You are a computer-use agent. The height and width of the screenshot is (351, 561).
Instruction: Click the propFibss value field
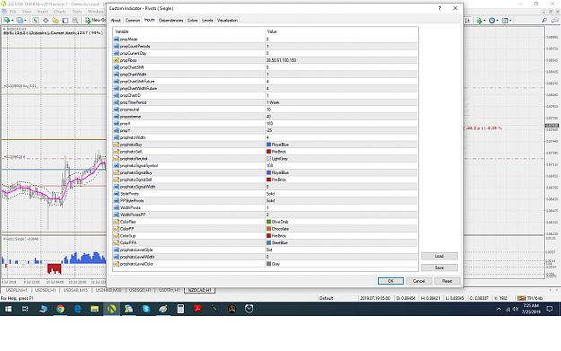tap(342, 60)
